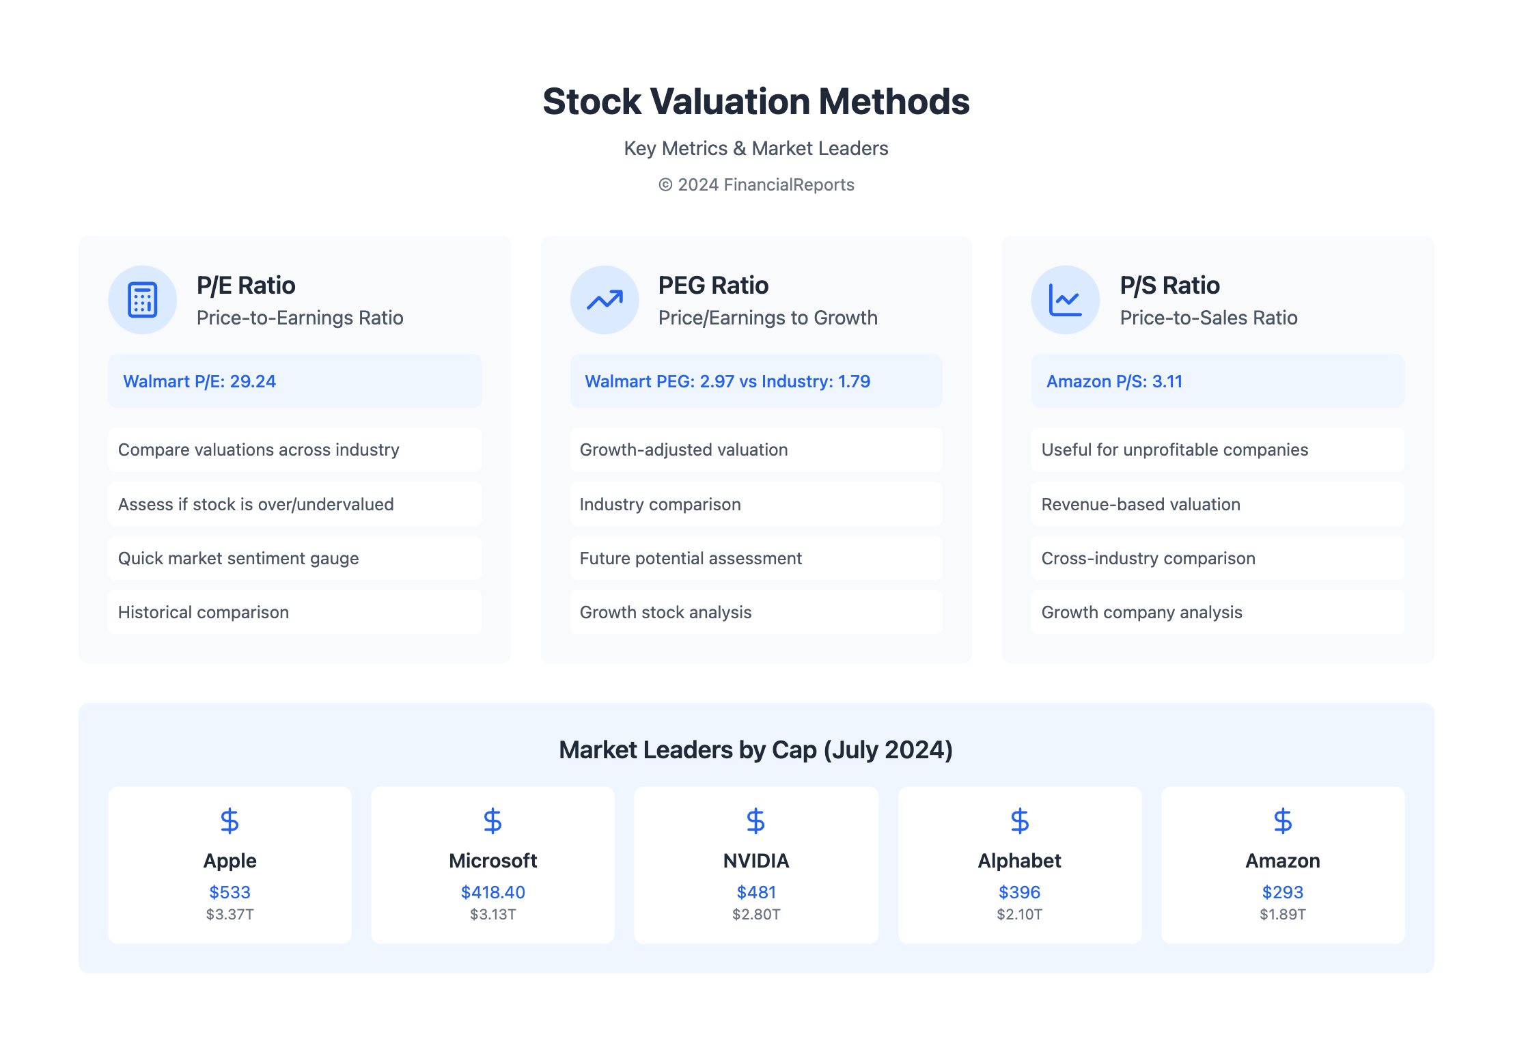
Task: Click Walmart PEG vs Industry highlight box
Action: pyautogui.click(x=755, y=381)
